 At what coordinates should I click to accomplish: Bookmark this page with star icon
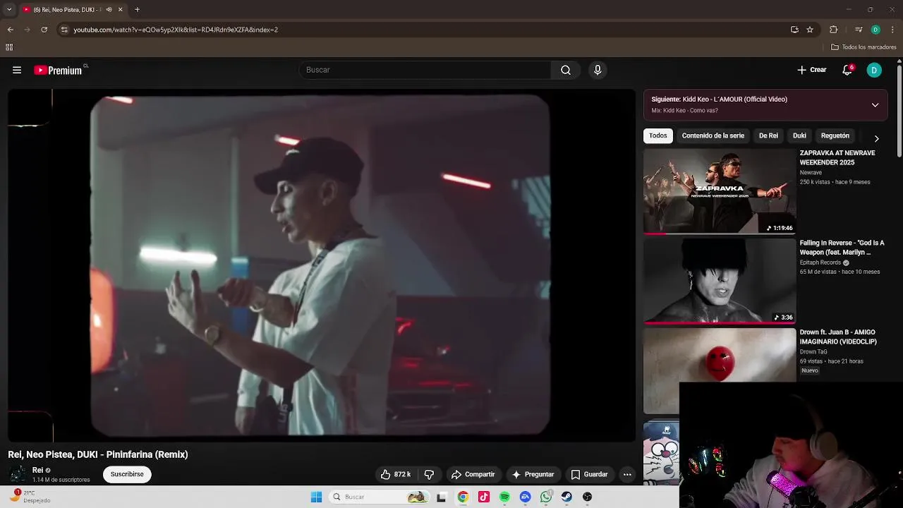tap(810, 30)
